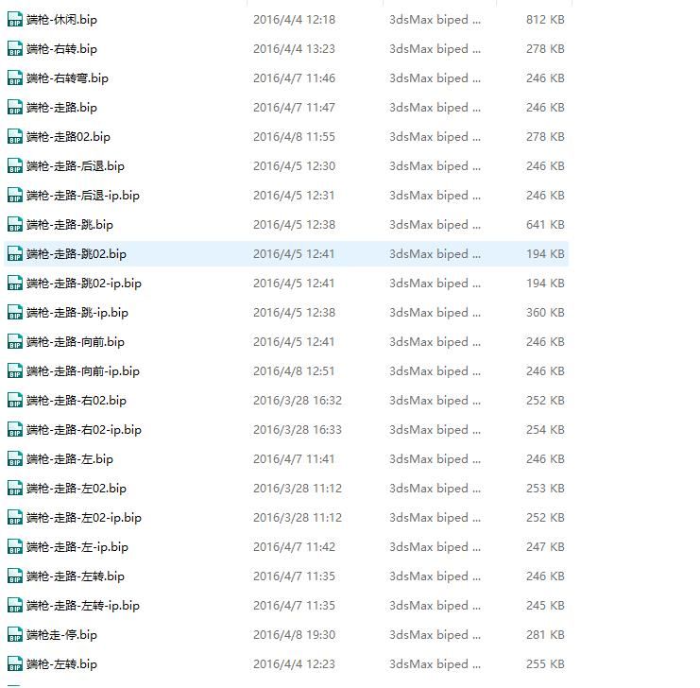Select the highlighted file name 端枪-走路-跳02.bip
Image resolution: width=700 pixels, height=688 pixels.
(x=76, y=254)
